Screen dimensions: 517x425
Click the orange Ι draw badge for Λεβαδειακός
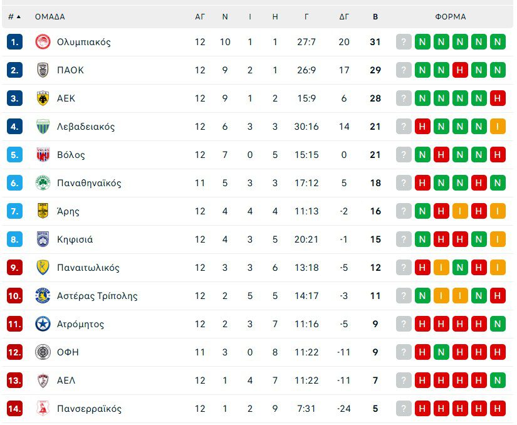498,127
